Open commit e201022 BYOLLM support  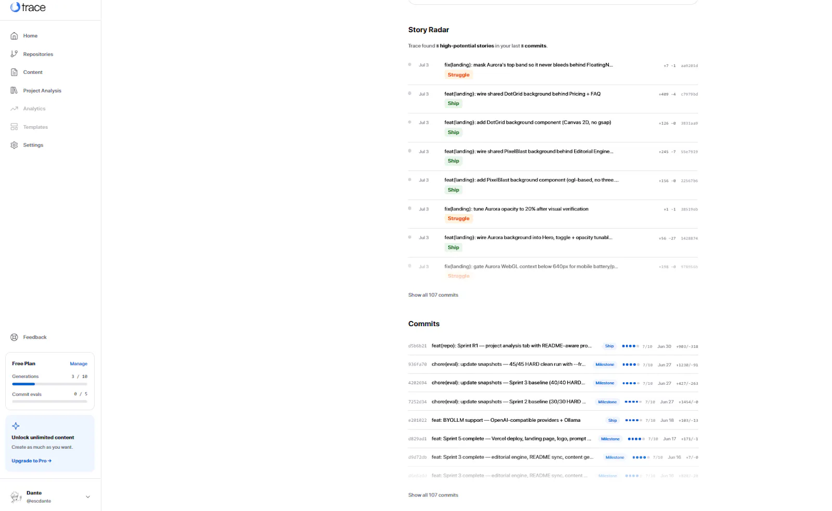[506, 420]
